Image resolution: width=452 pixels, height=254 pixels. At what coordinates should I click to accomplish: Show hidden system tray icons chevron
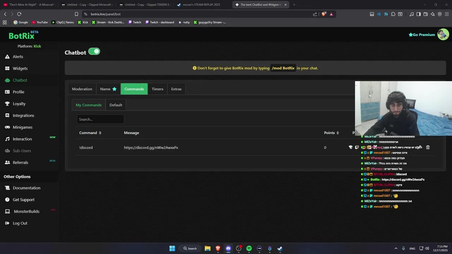[396, 248]
